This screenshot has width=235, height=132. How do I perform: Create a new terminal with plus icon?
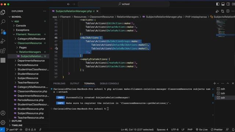[x=214, y=83]
